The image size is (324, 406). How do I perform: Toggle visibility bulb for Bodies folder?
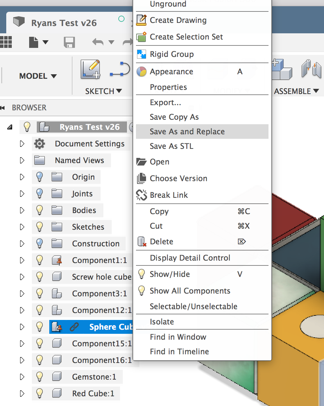[39, 210]
